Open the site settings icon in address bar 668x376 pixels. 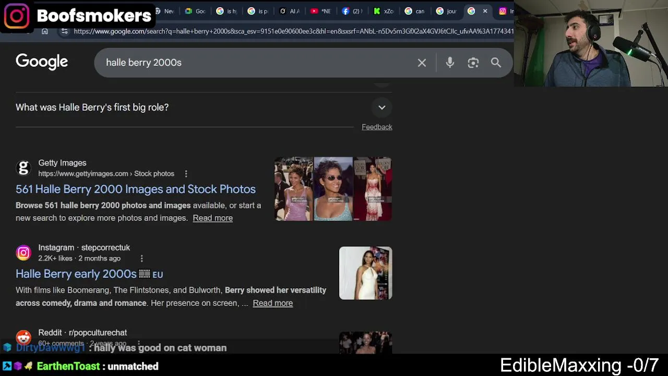coord(64,31)
